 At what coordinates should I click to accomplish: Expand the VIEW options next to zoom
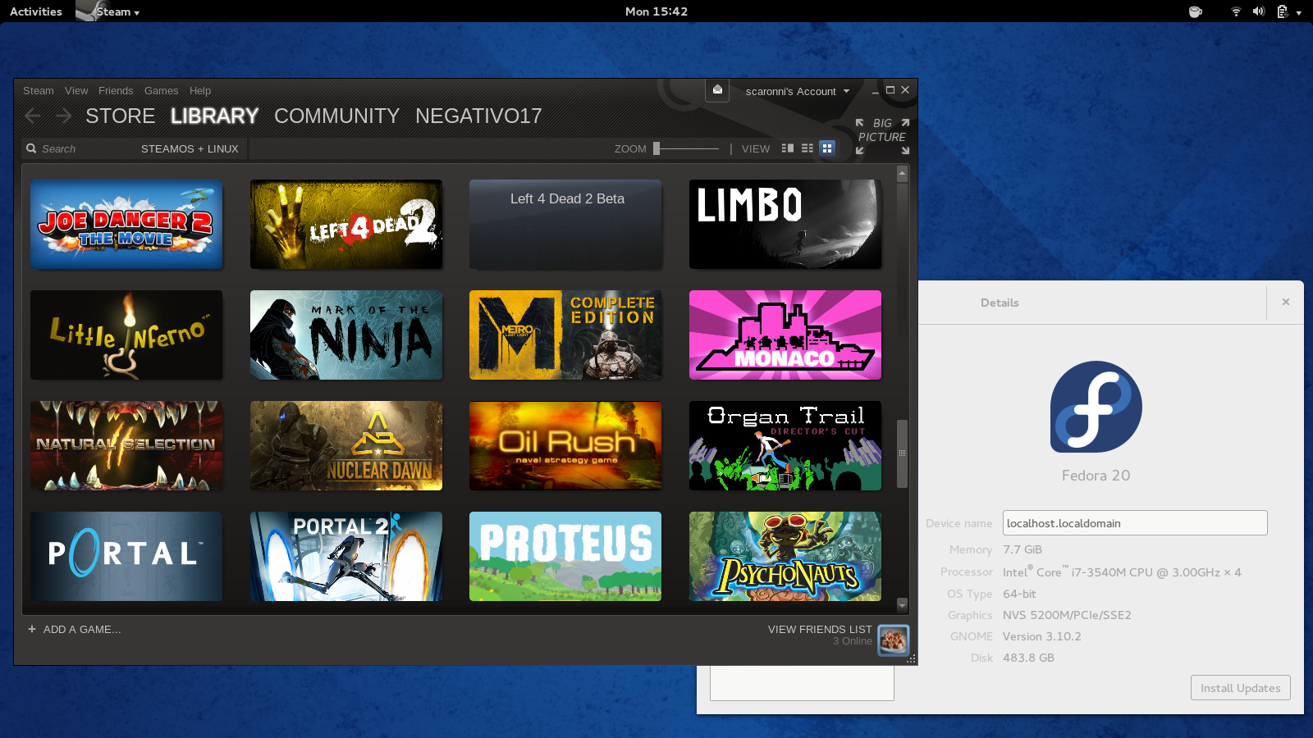[x=755, y=148]
